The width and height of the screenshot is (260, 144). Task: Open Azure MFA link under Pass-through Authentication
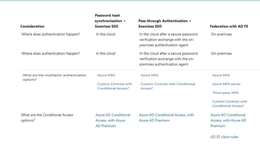(149, 75)
